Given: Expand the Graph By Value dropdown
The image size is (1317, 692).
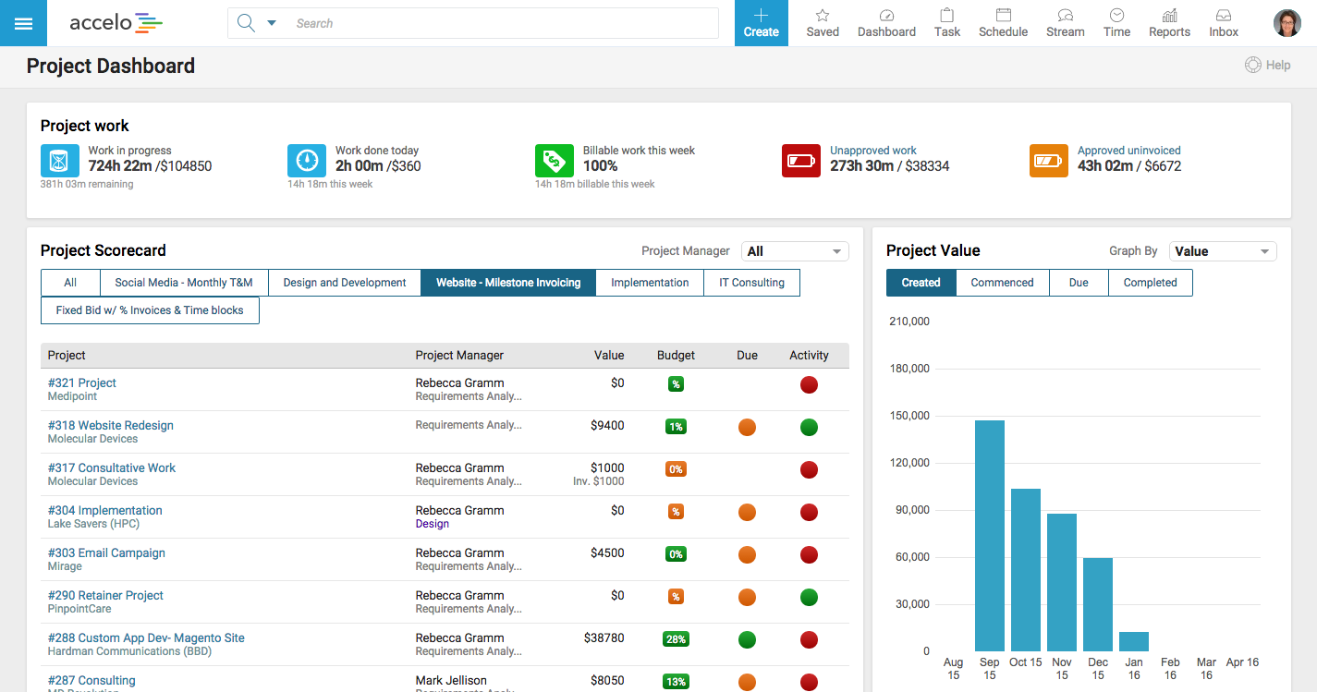Looking at the screenshot, I should (x=1222, y=251).
